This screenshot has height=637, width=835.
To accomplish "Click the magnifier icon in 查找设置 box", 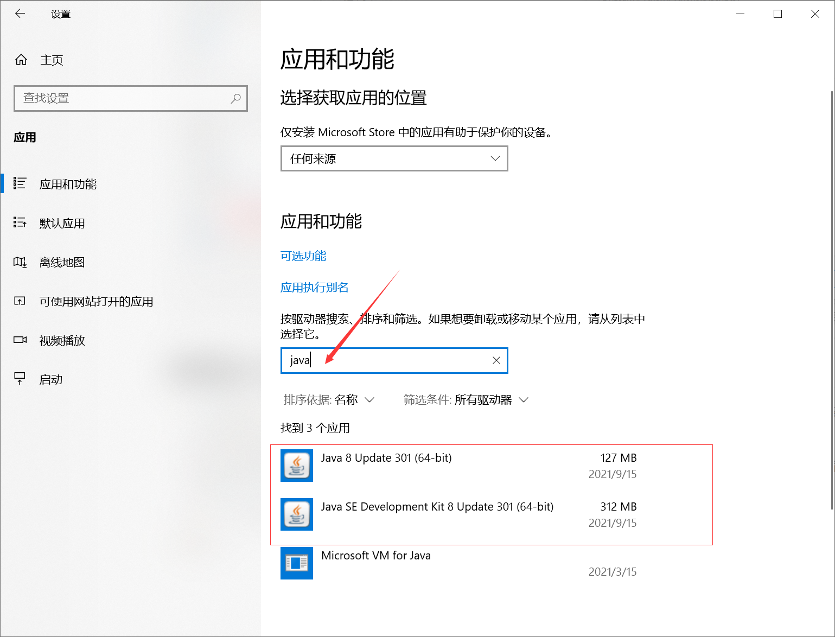I will click(x=235, y=98).
